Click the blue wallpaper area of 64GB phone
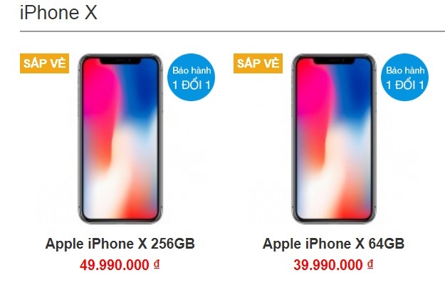445x285 pixels. point(353,90)
